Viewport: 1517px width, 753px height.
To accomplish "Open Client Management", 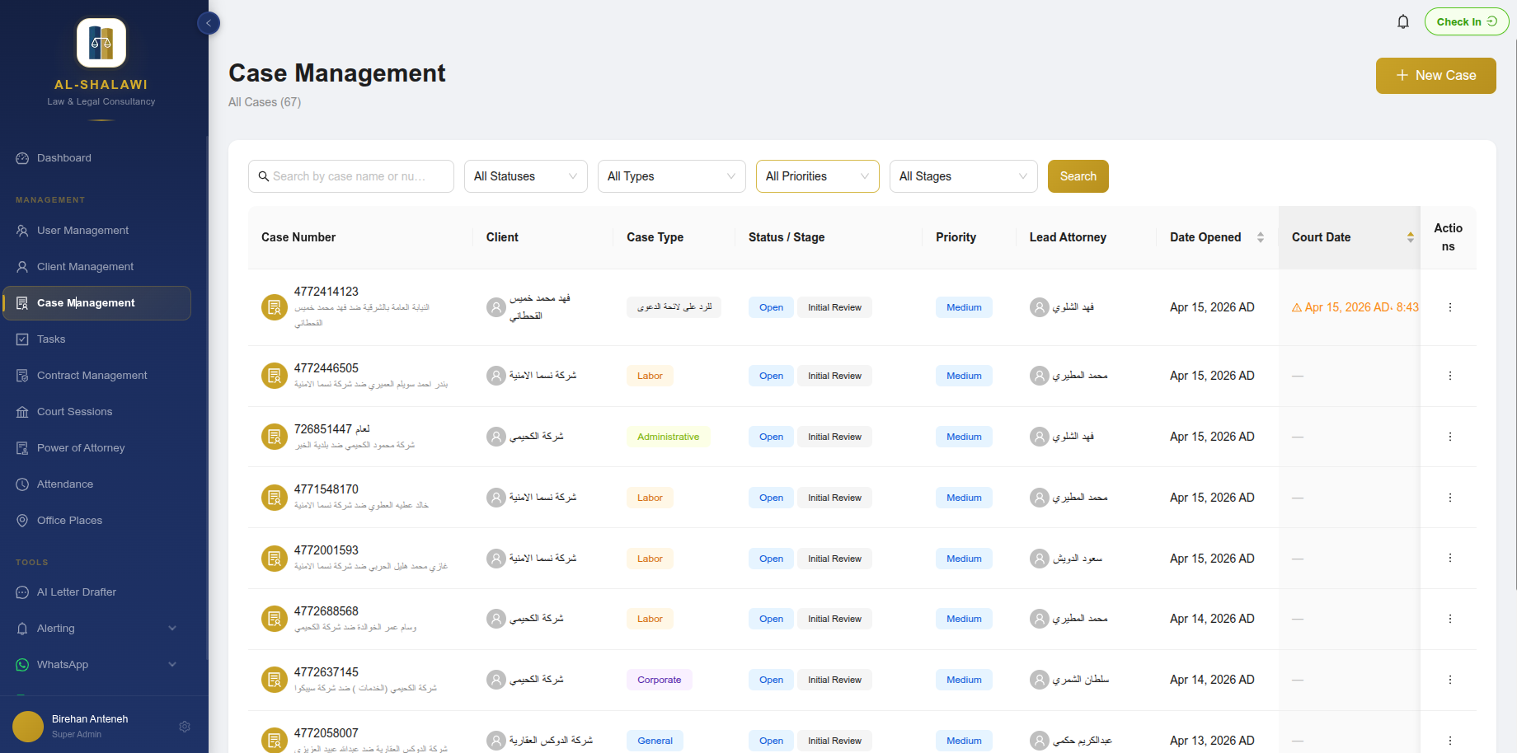I will pyautogui.click(x=85, y=266).
